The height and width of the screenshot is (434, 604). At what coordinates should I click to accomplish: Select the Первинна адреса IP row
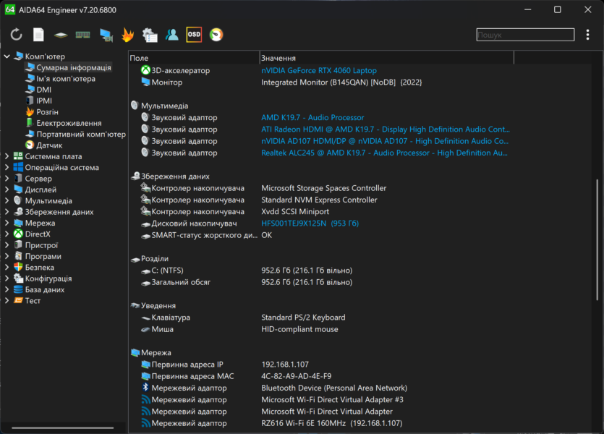click(360, 365)
